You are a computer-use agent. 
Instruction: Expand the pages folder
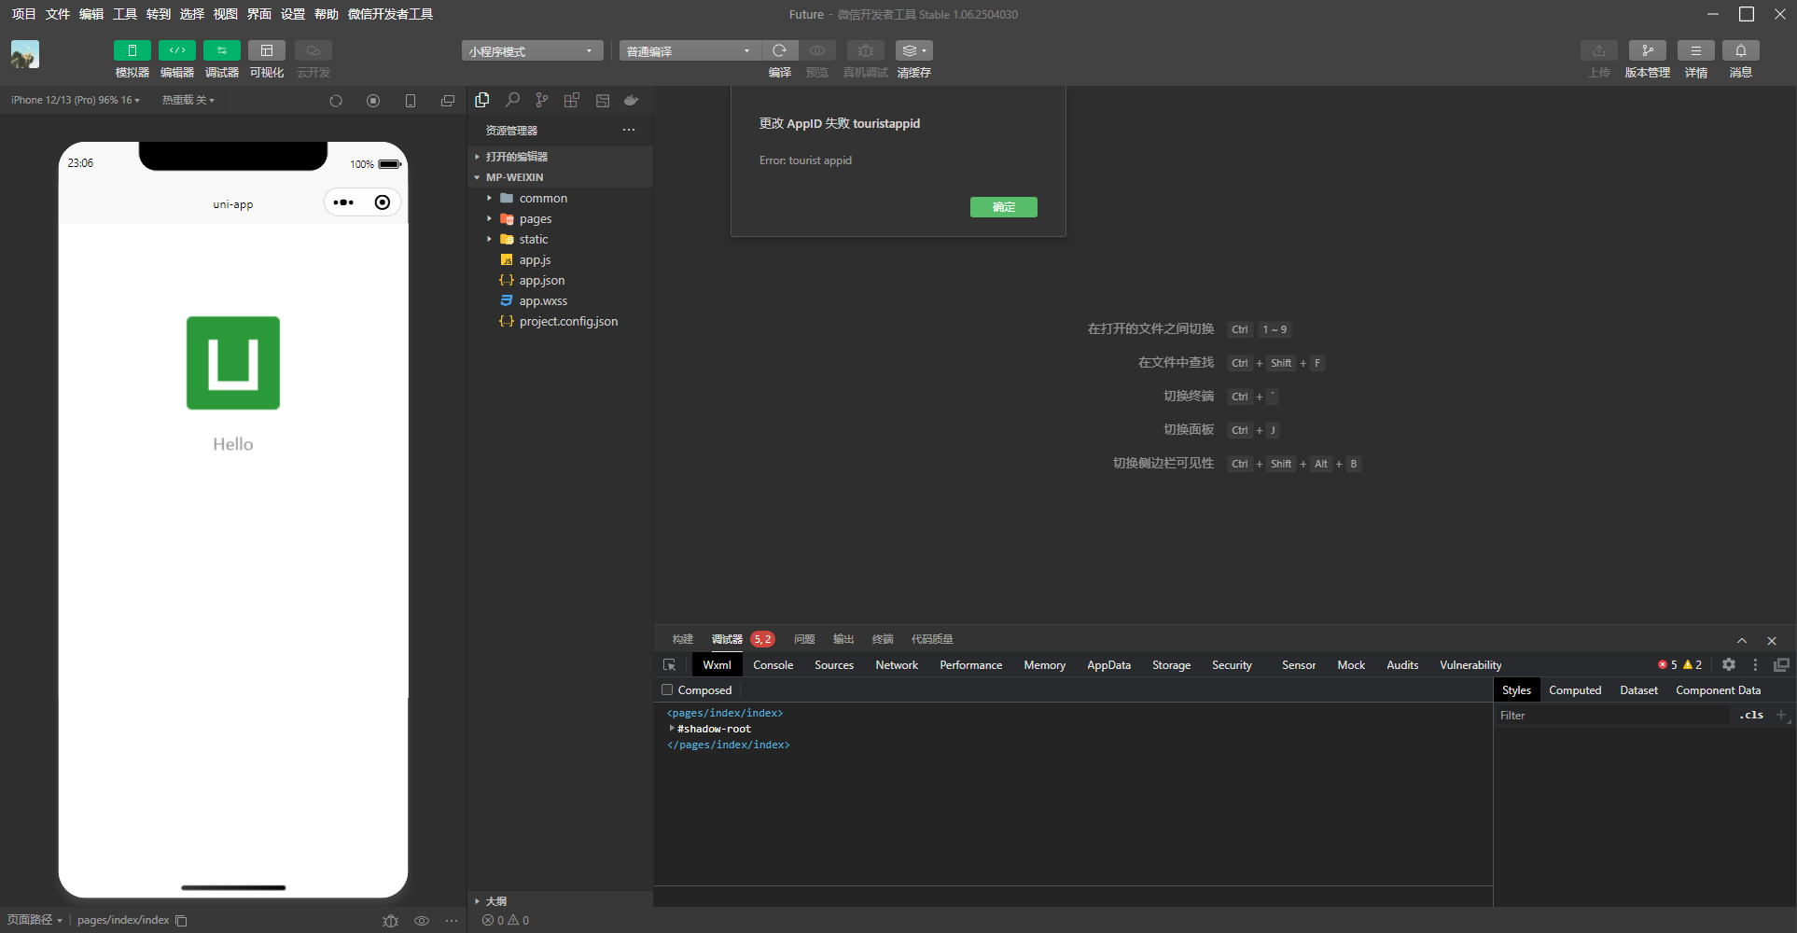(x=536, y=219)
